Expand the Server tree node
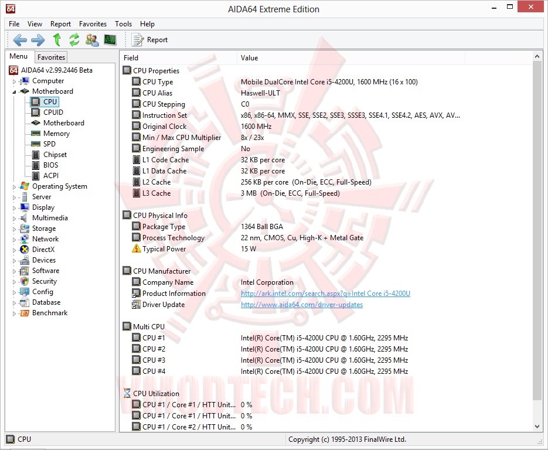 click(14, 197)
